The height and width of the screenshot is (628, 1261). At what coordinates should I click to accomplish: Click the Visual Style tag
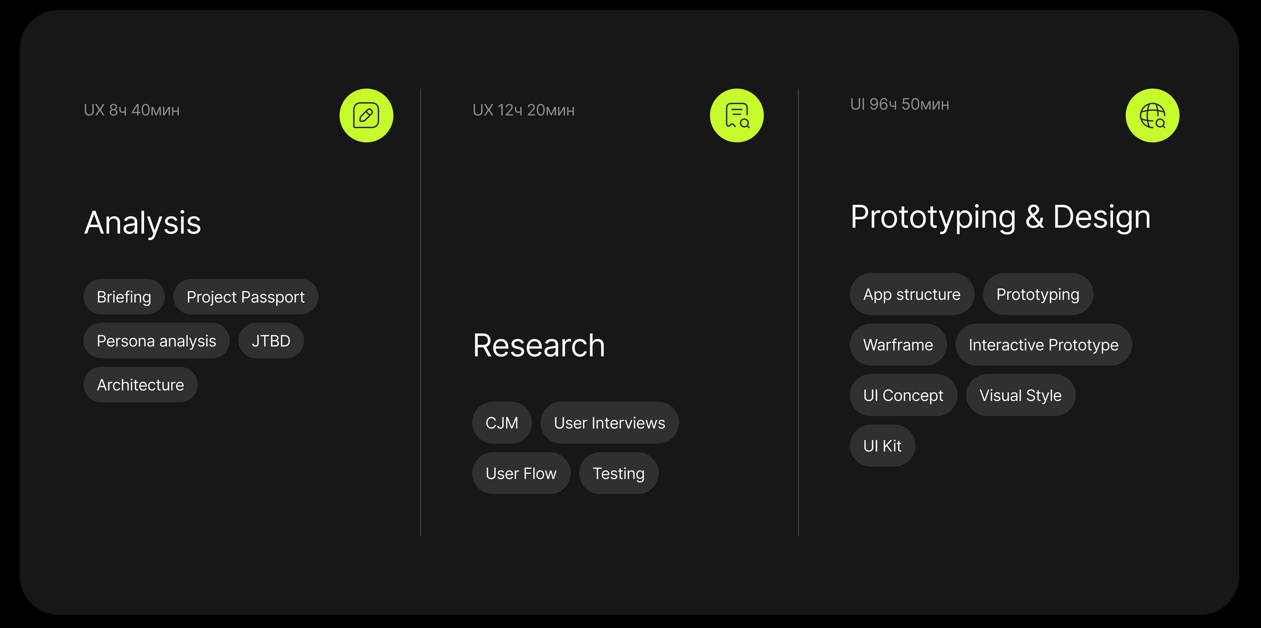pos(1020,395)
